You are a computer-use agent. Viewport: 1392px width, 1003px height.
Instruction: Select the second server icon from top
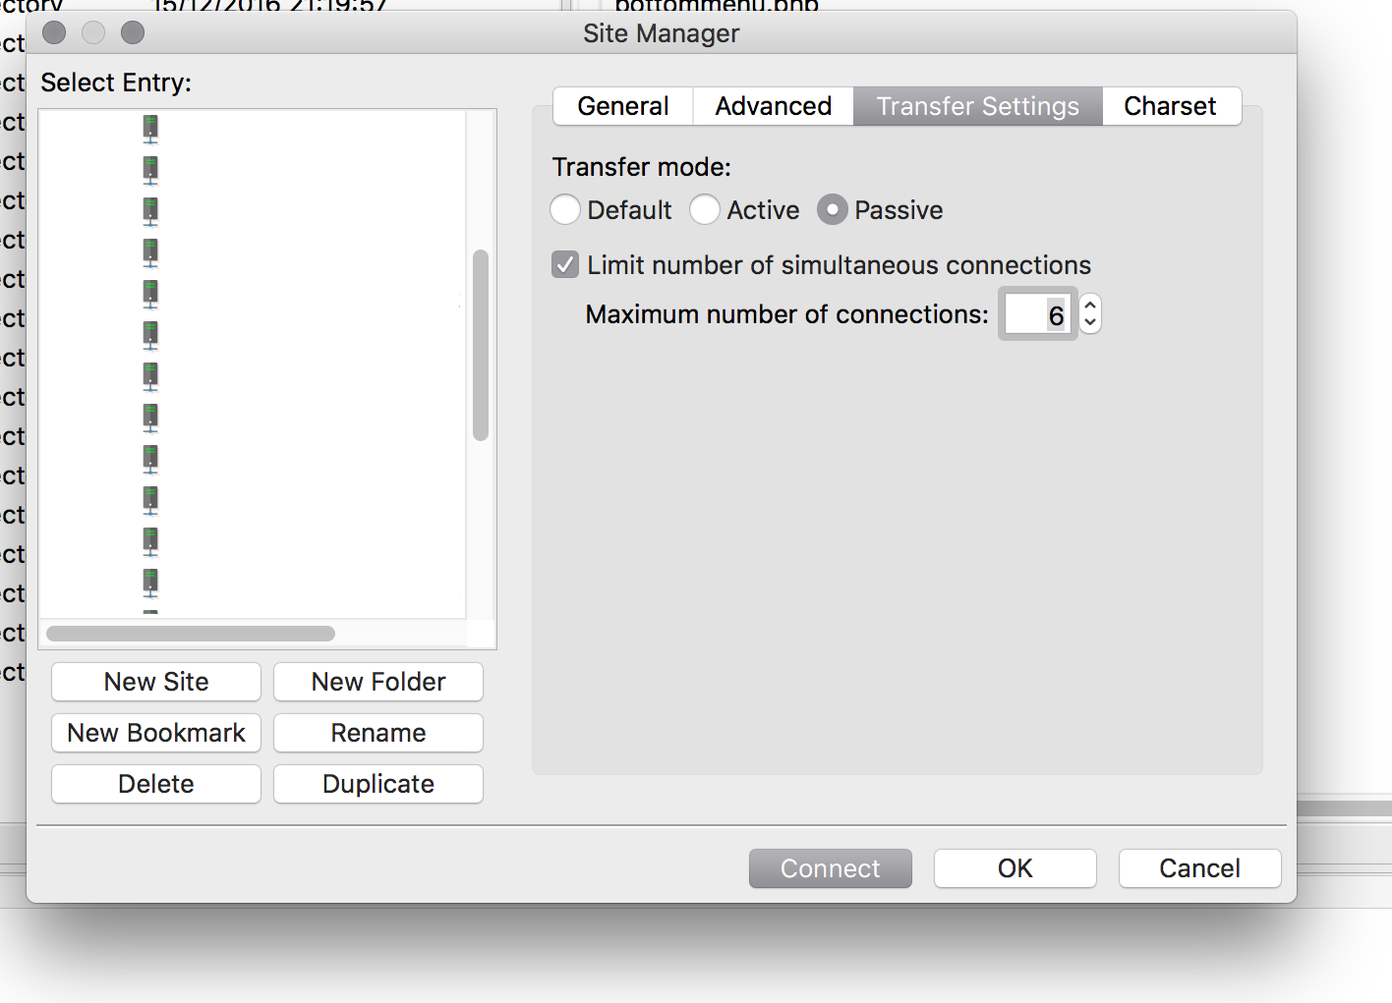tap(150, 169)
